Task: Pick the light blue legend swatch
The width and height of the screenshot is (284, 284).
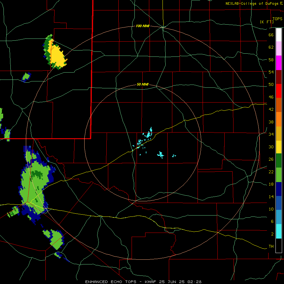Action: pyautogui.click(x=279, y=217)
